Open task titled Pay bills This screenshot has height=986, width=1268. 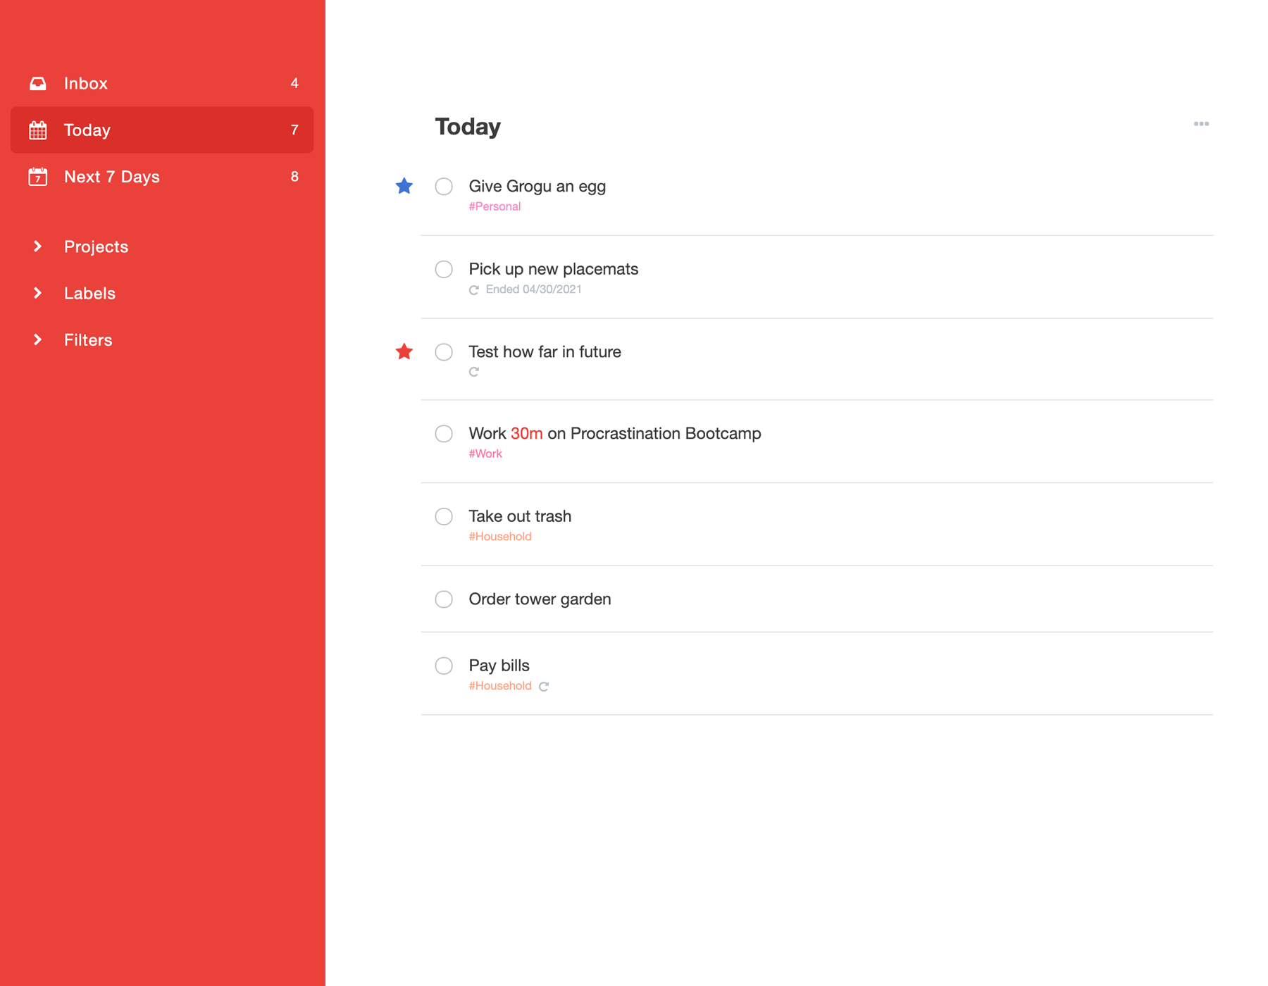tap(499, 666)
